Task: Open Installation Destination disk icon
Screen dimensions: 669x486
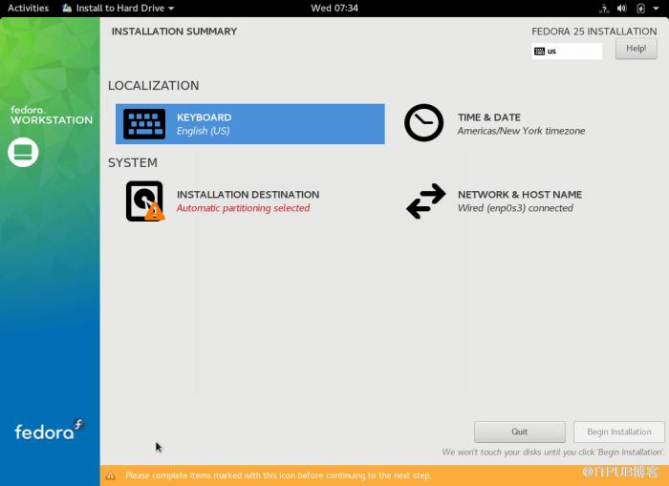Action: point(145,201)
